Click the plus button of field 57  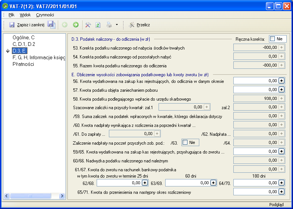(x=282, y=90)
